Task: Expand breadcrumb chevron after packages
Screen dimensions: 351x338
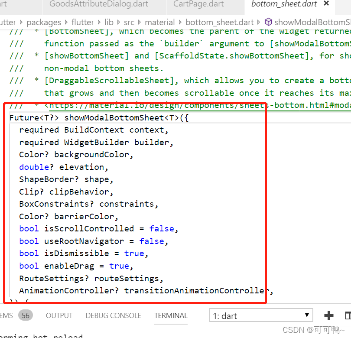Action: (66, 22)
